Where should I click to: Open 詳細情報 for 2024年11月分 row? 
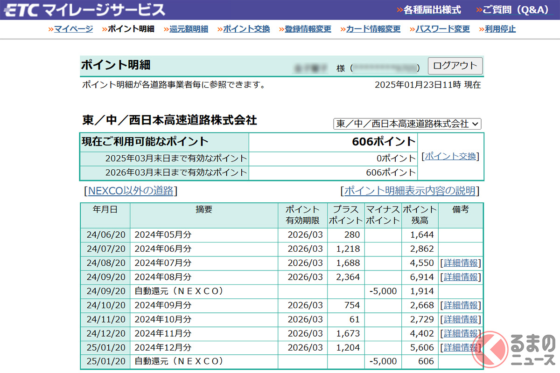coord(461,333)
